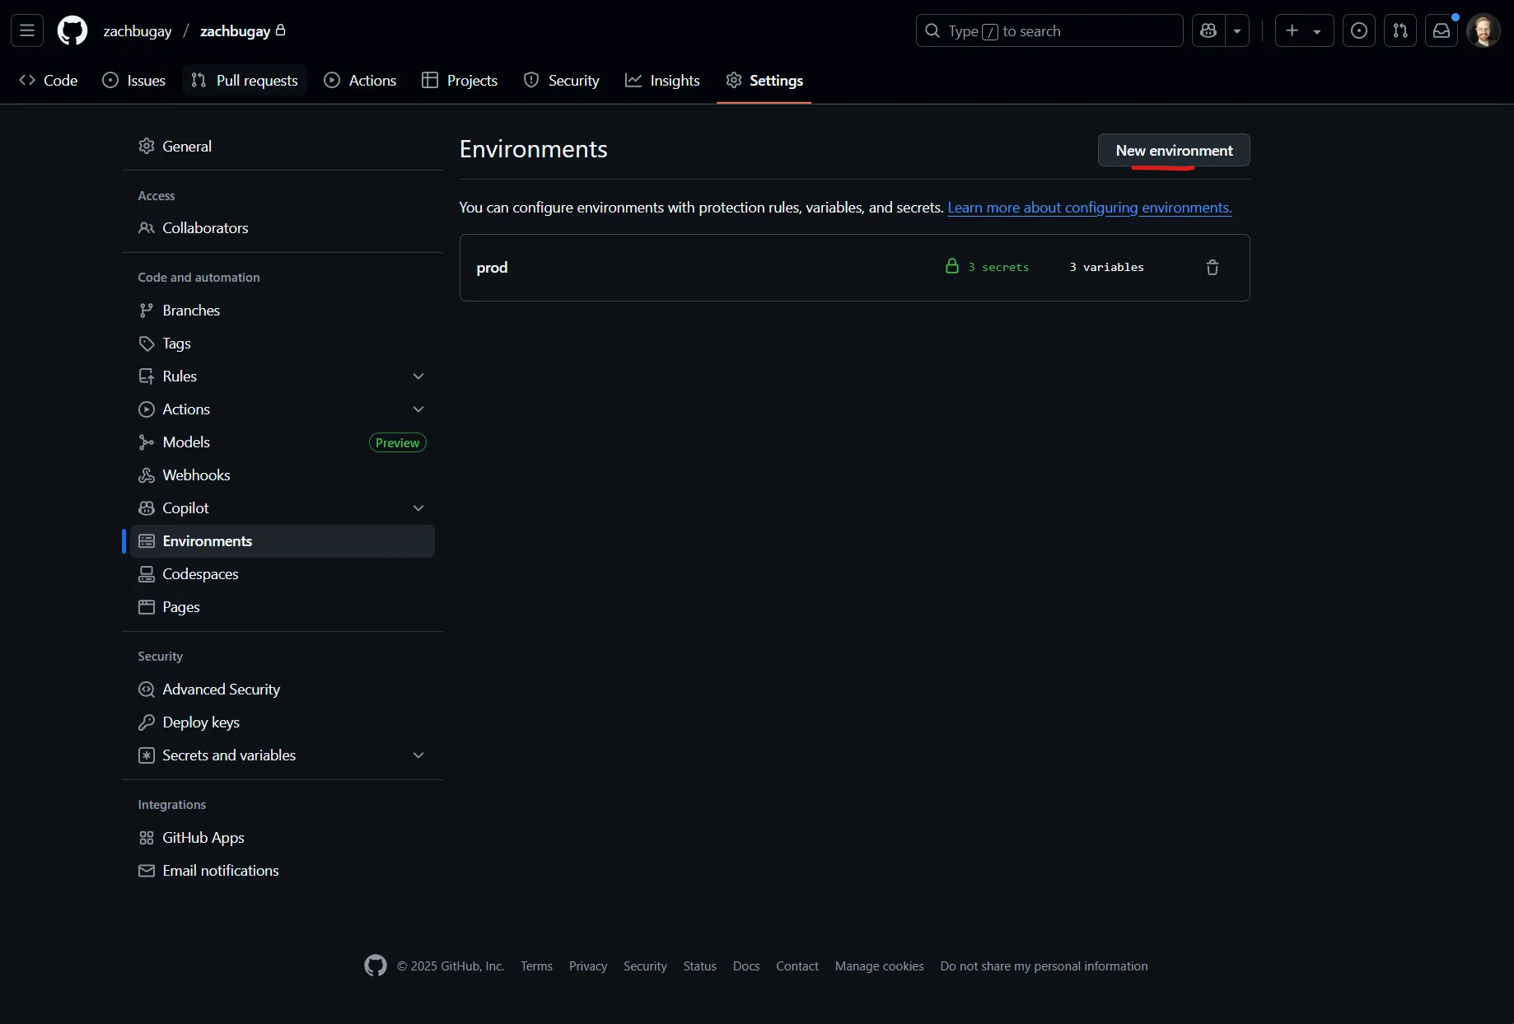1514x1024 pixels.
Task: Open the notifications inbox icon
Action: (1442, 30)
